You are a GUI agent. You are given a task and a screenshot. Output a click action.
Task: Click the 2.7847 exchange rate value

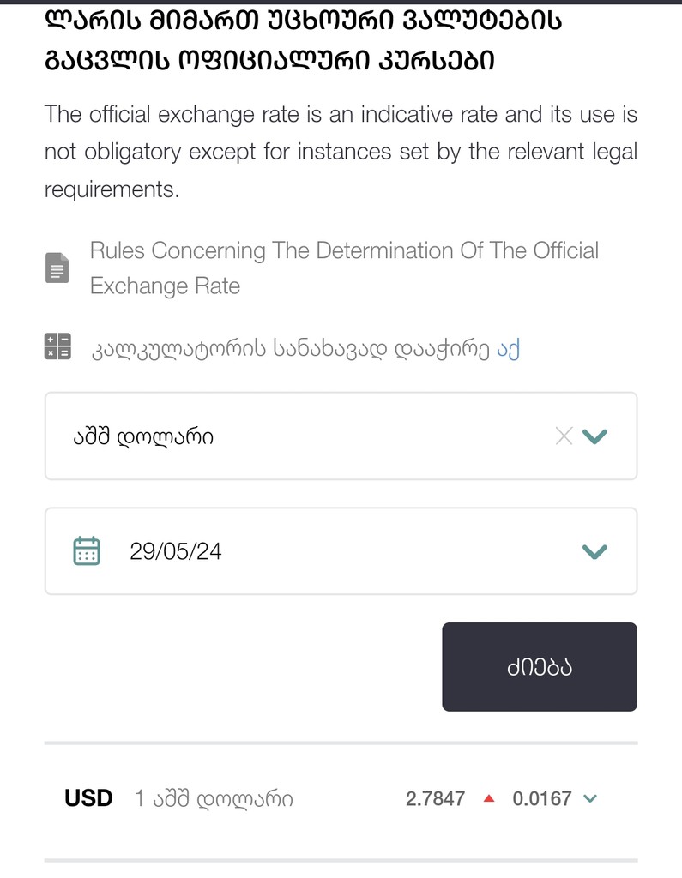pyautogui.click(x=435, y=799)
